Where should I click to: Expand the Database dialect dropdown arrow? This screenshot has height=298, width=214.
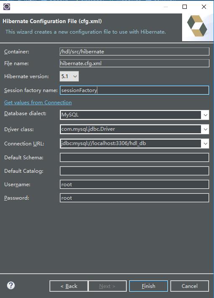(x=205, y=115)
